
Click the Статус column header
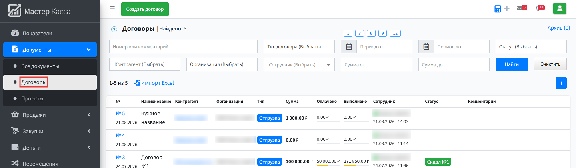pyautogui.click(x=432, y=102)
